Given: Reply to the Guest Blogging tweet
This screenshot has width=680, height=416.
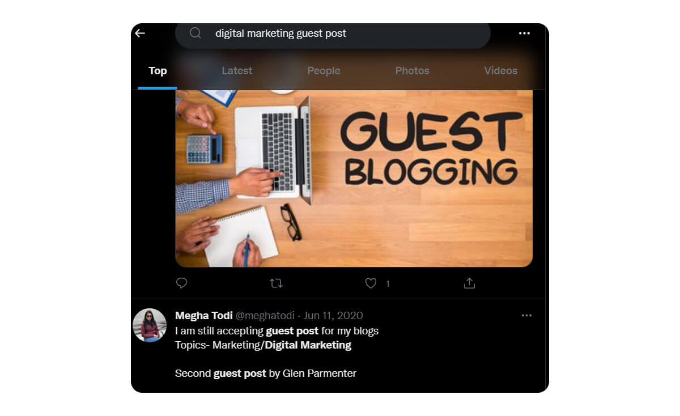Looking at the screenshot, I should coord(181,283).
